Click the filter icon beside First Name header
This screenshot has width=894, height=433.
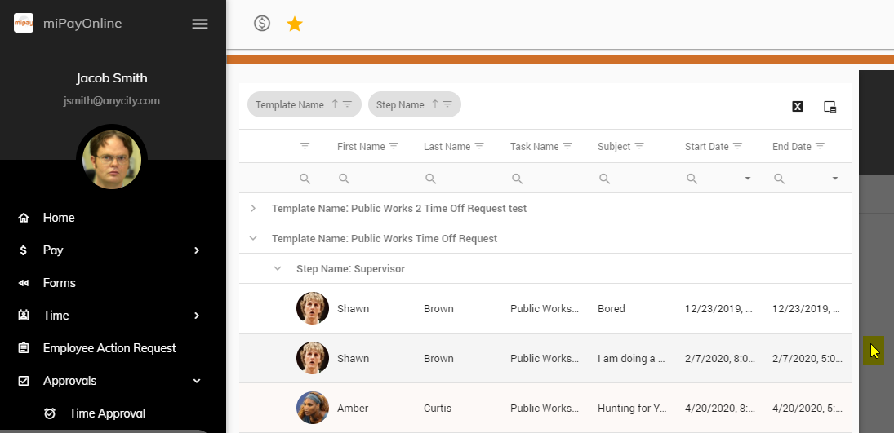pyautogui.click(x=394, y=146)
